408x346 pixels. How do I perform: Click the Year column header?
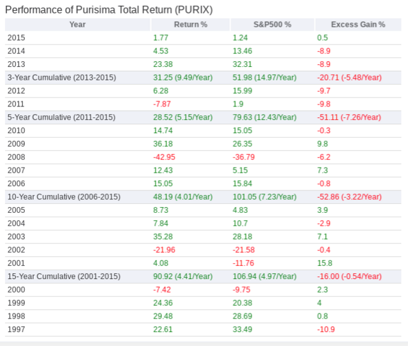point(77,24)
